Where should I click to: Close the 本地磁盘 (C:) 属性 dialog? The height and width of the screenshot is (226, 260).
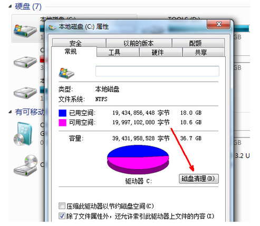(219, 24)
